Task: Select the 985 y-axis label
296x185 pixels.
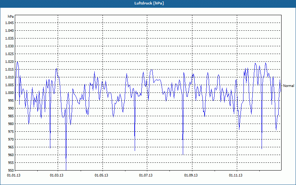Action: (x=11, y=116)
